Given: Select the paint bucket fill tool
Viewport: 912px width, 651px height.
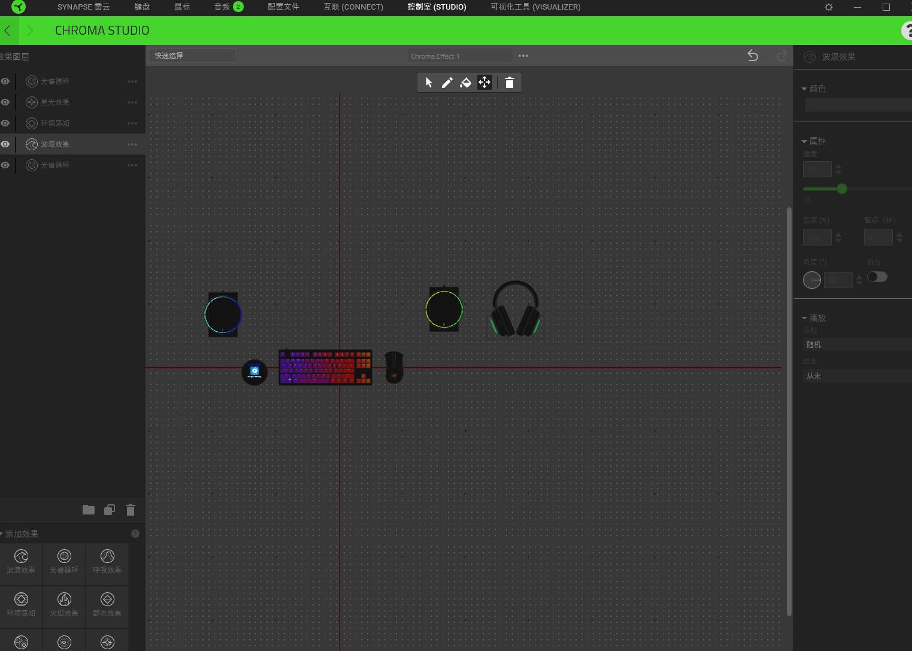Looking at the screenshot, I should (465, 83).
